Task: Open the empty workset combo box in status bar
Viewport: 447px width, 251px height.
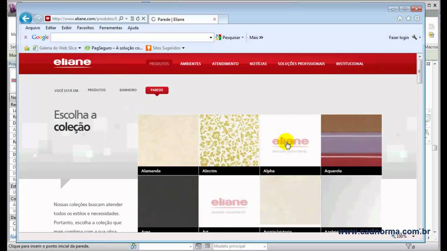Action: [x=166, y=246]
